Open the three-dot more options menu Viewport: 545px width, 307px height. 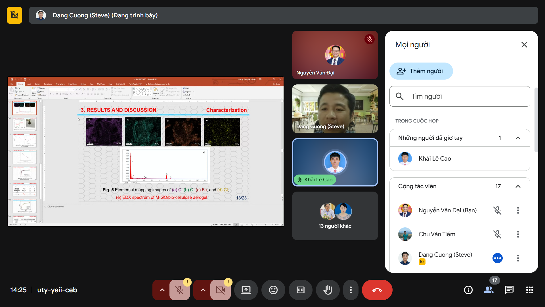point(351,290)
